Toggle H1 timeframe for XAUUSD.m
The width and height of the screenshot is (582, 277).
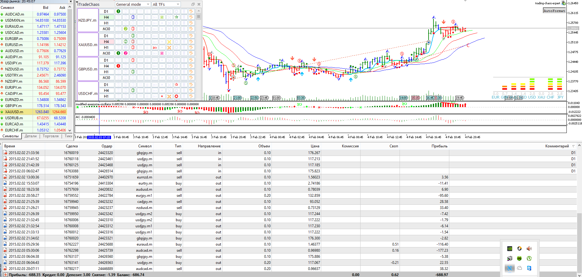pos(106,47)
